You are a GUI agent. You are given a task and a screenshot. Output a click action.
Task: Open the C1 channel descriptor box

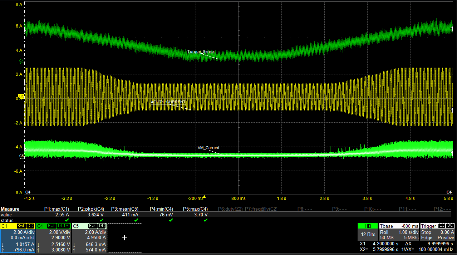(18, 238)
